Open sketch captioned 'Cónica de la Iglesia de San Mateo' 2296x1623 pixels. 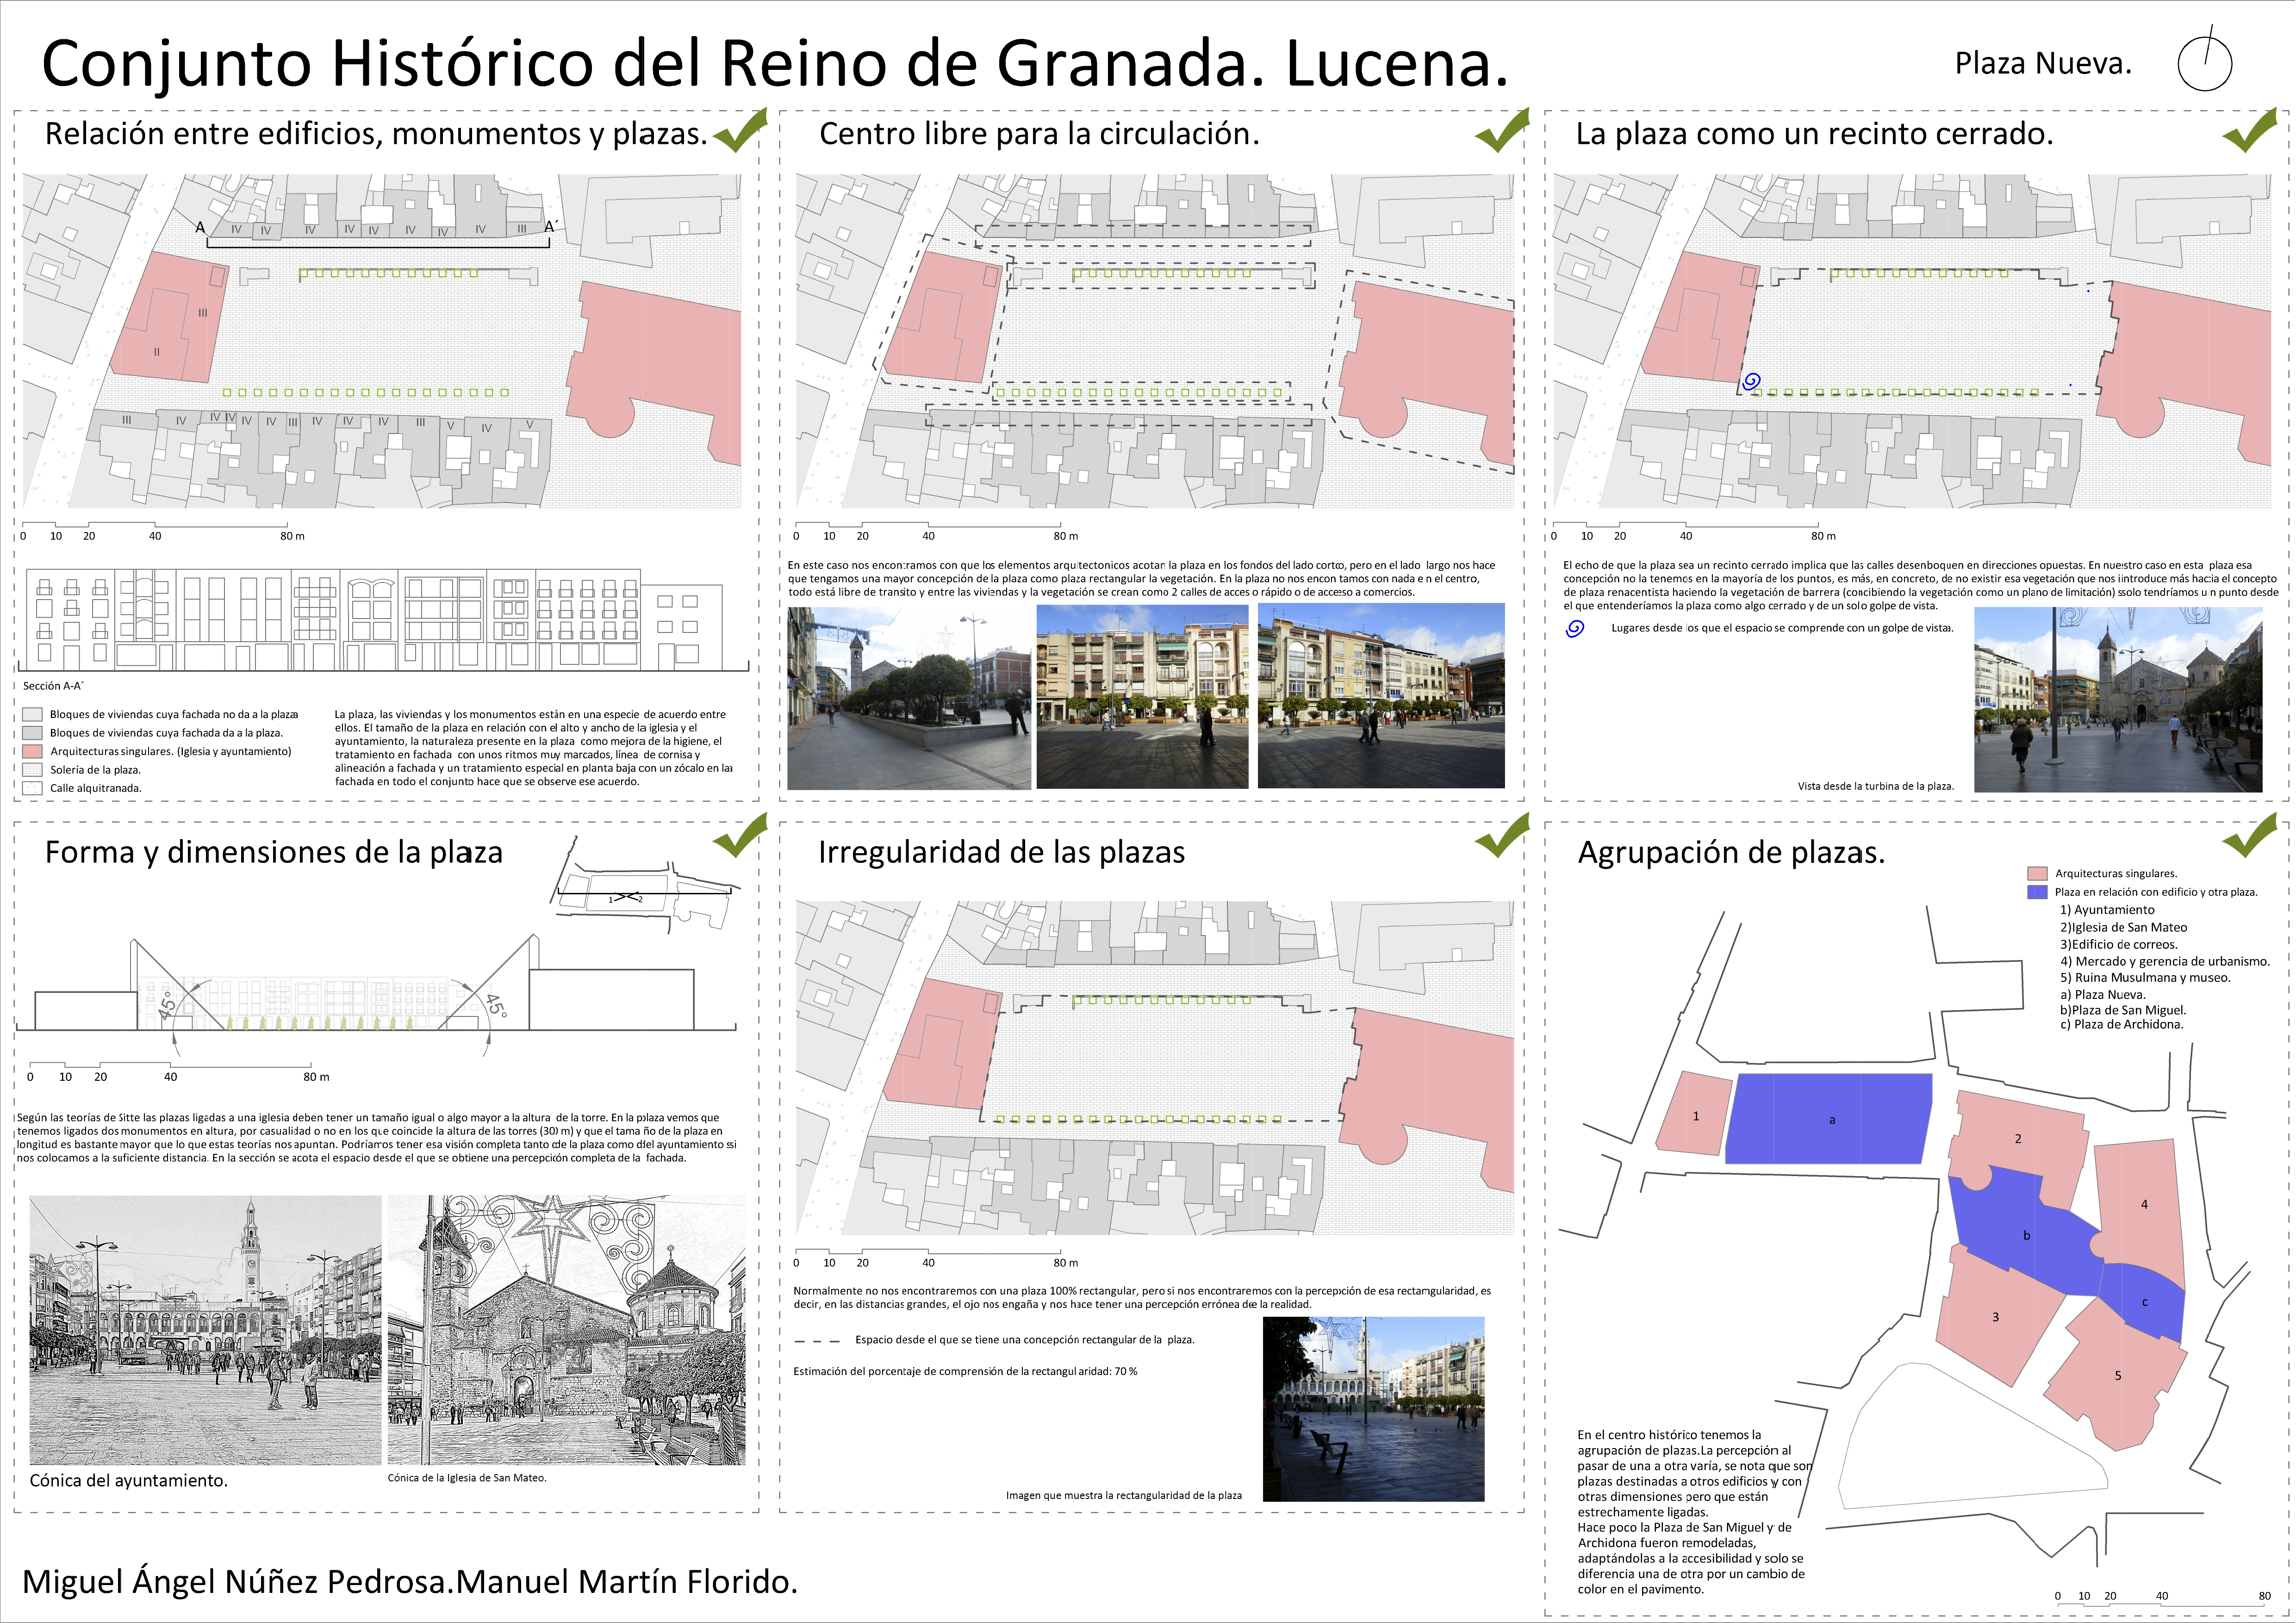(x=566, y=1330)
